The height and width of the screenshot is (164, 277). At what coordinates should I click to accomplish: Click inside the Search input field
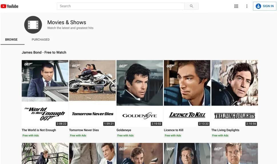pyautogui.click(x=121, y=6)
